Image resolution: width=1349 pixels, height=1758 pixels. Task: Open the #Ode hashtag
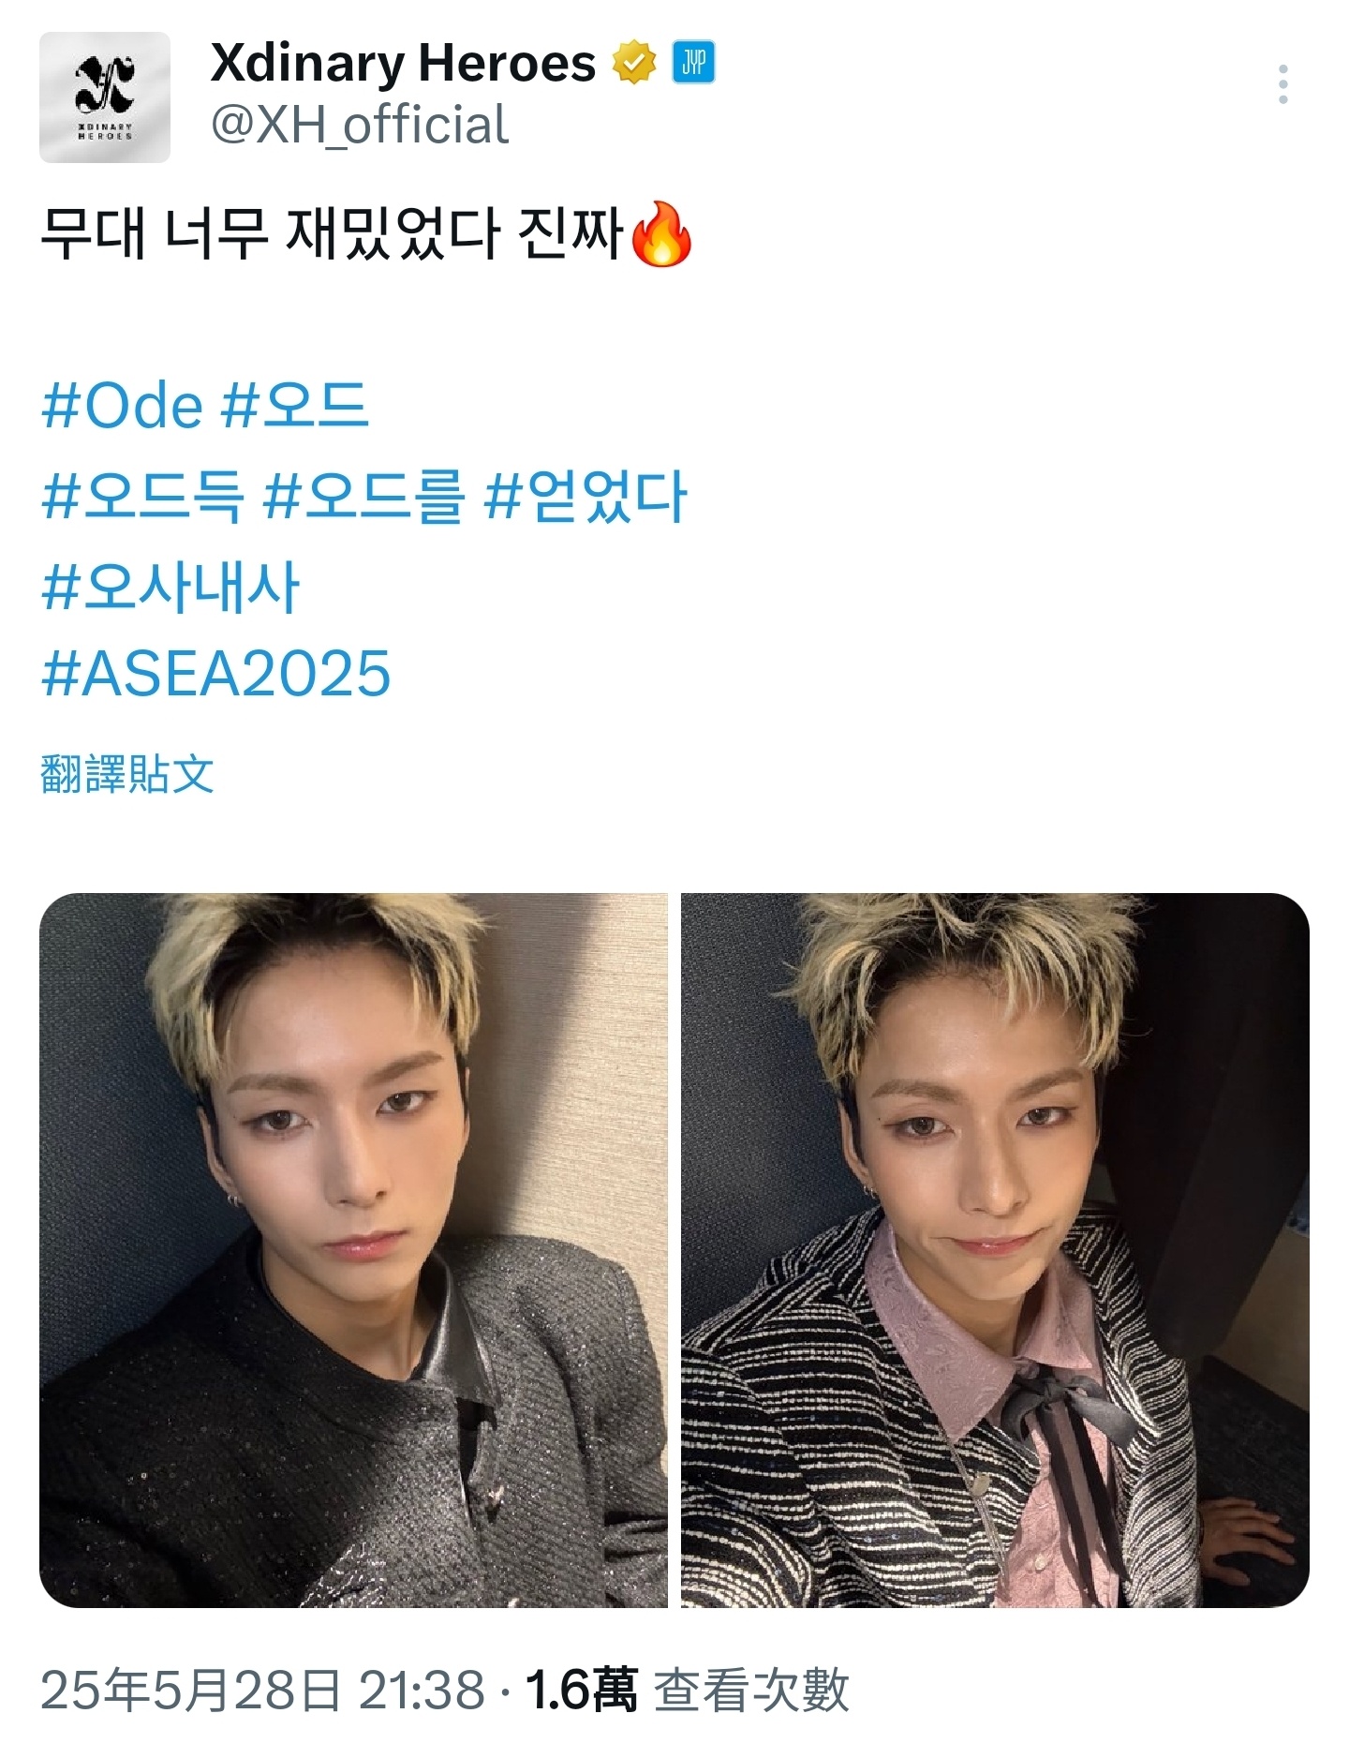point(122,406)
